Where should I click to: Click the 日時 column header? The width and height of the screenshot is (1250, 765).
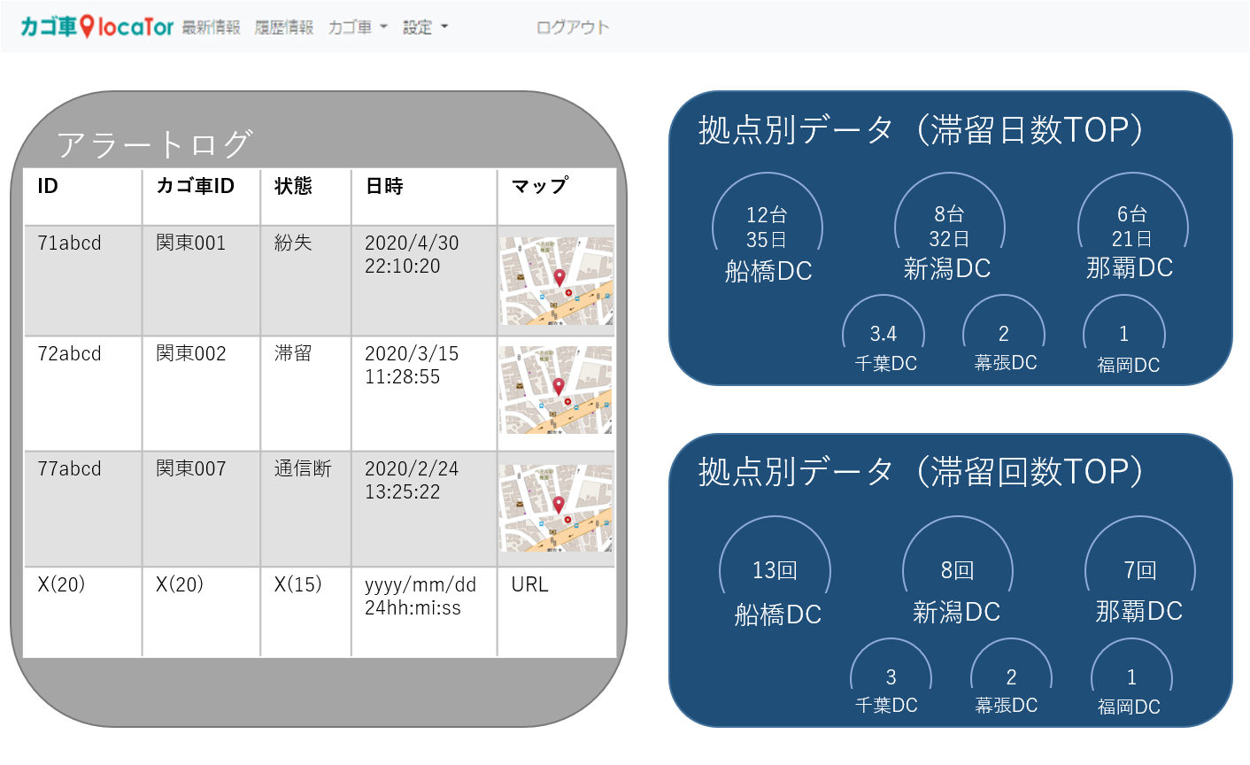(424, 197)
